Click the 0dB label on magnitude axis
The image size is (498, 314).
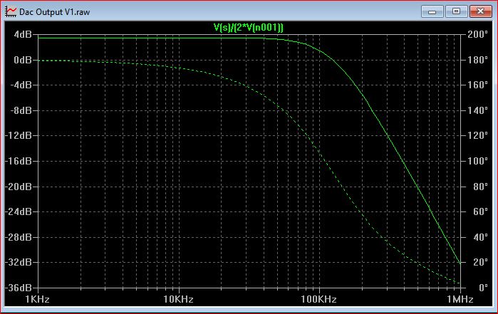click(x=23, y=60)
